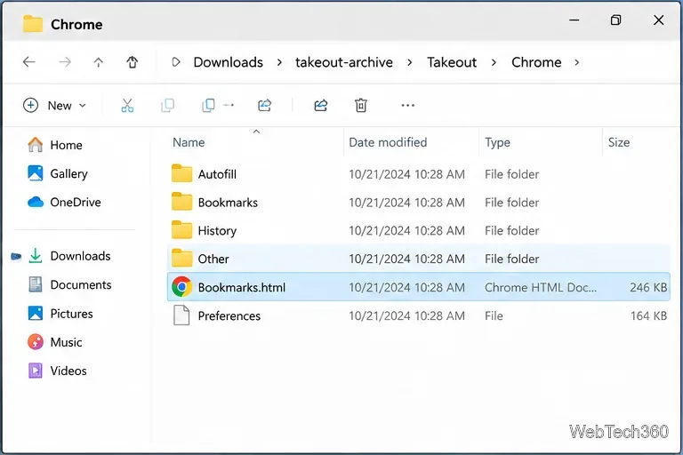Sort by the Type column header
Screen dimensions: 683x455
pyautogui.click(x=497, y=142)
